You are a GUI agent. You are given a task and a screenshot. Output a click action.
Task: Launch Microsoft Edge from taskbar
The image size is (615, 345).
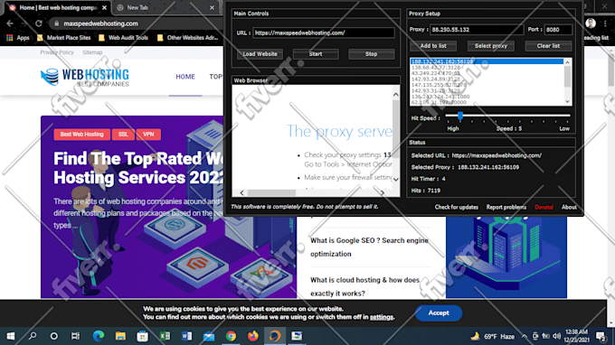pyautogui.click(x=99, y=336)
